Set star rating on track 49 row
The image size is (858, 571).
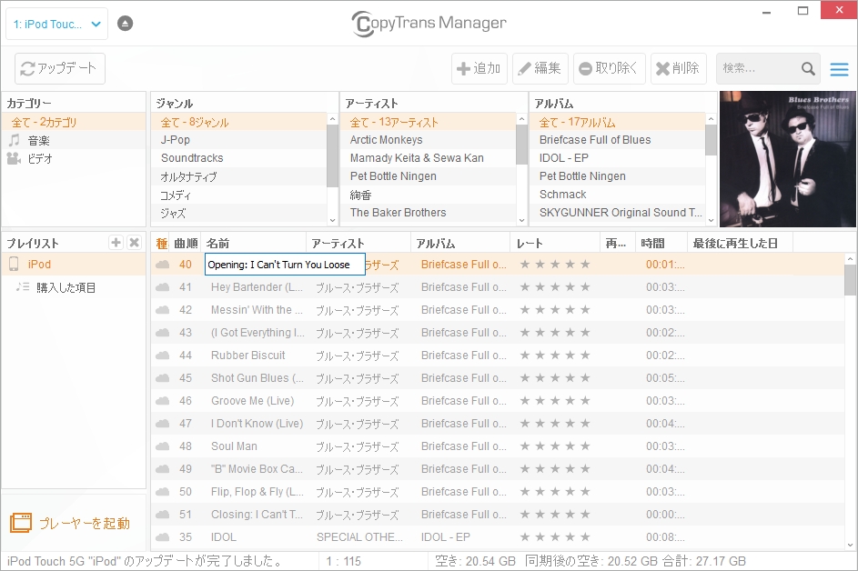(x=555, y=469)
